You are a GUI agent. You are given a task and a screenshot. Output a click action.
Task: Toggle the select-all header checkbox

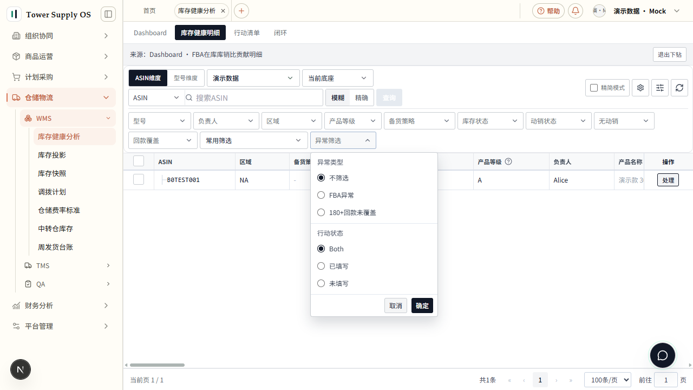click(139, 161)
